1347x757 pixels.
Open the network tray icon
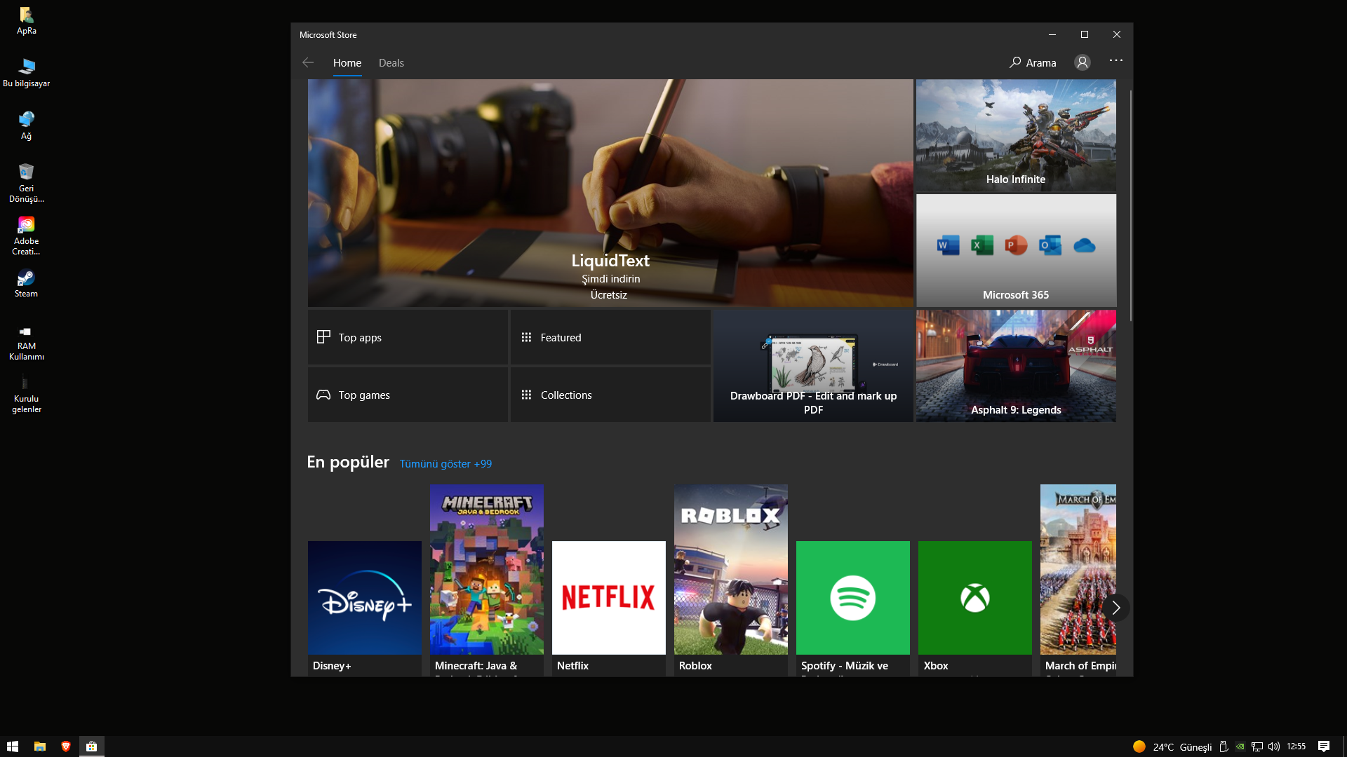click(x=1257, y=746)
